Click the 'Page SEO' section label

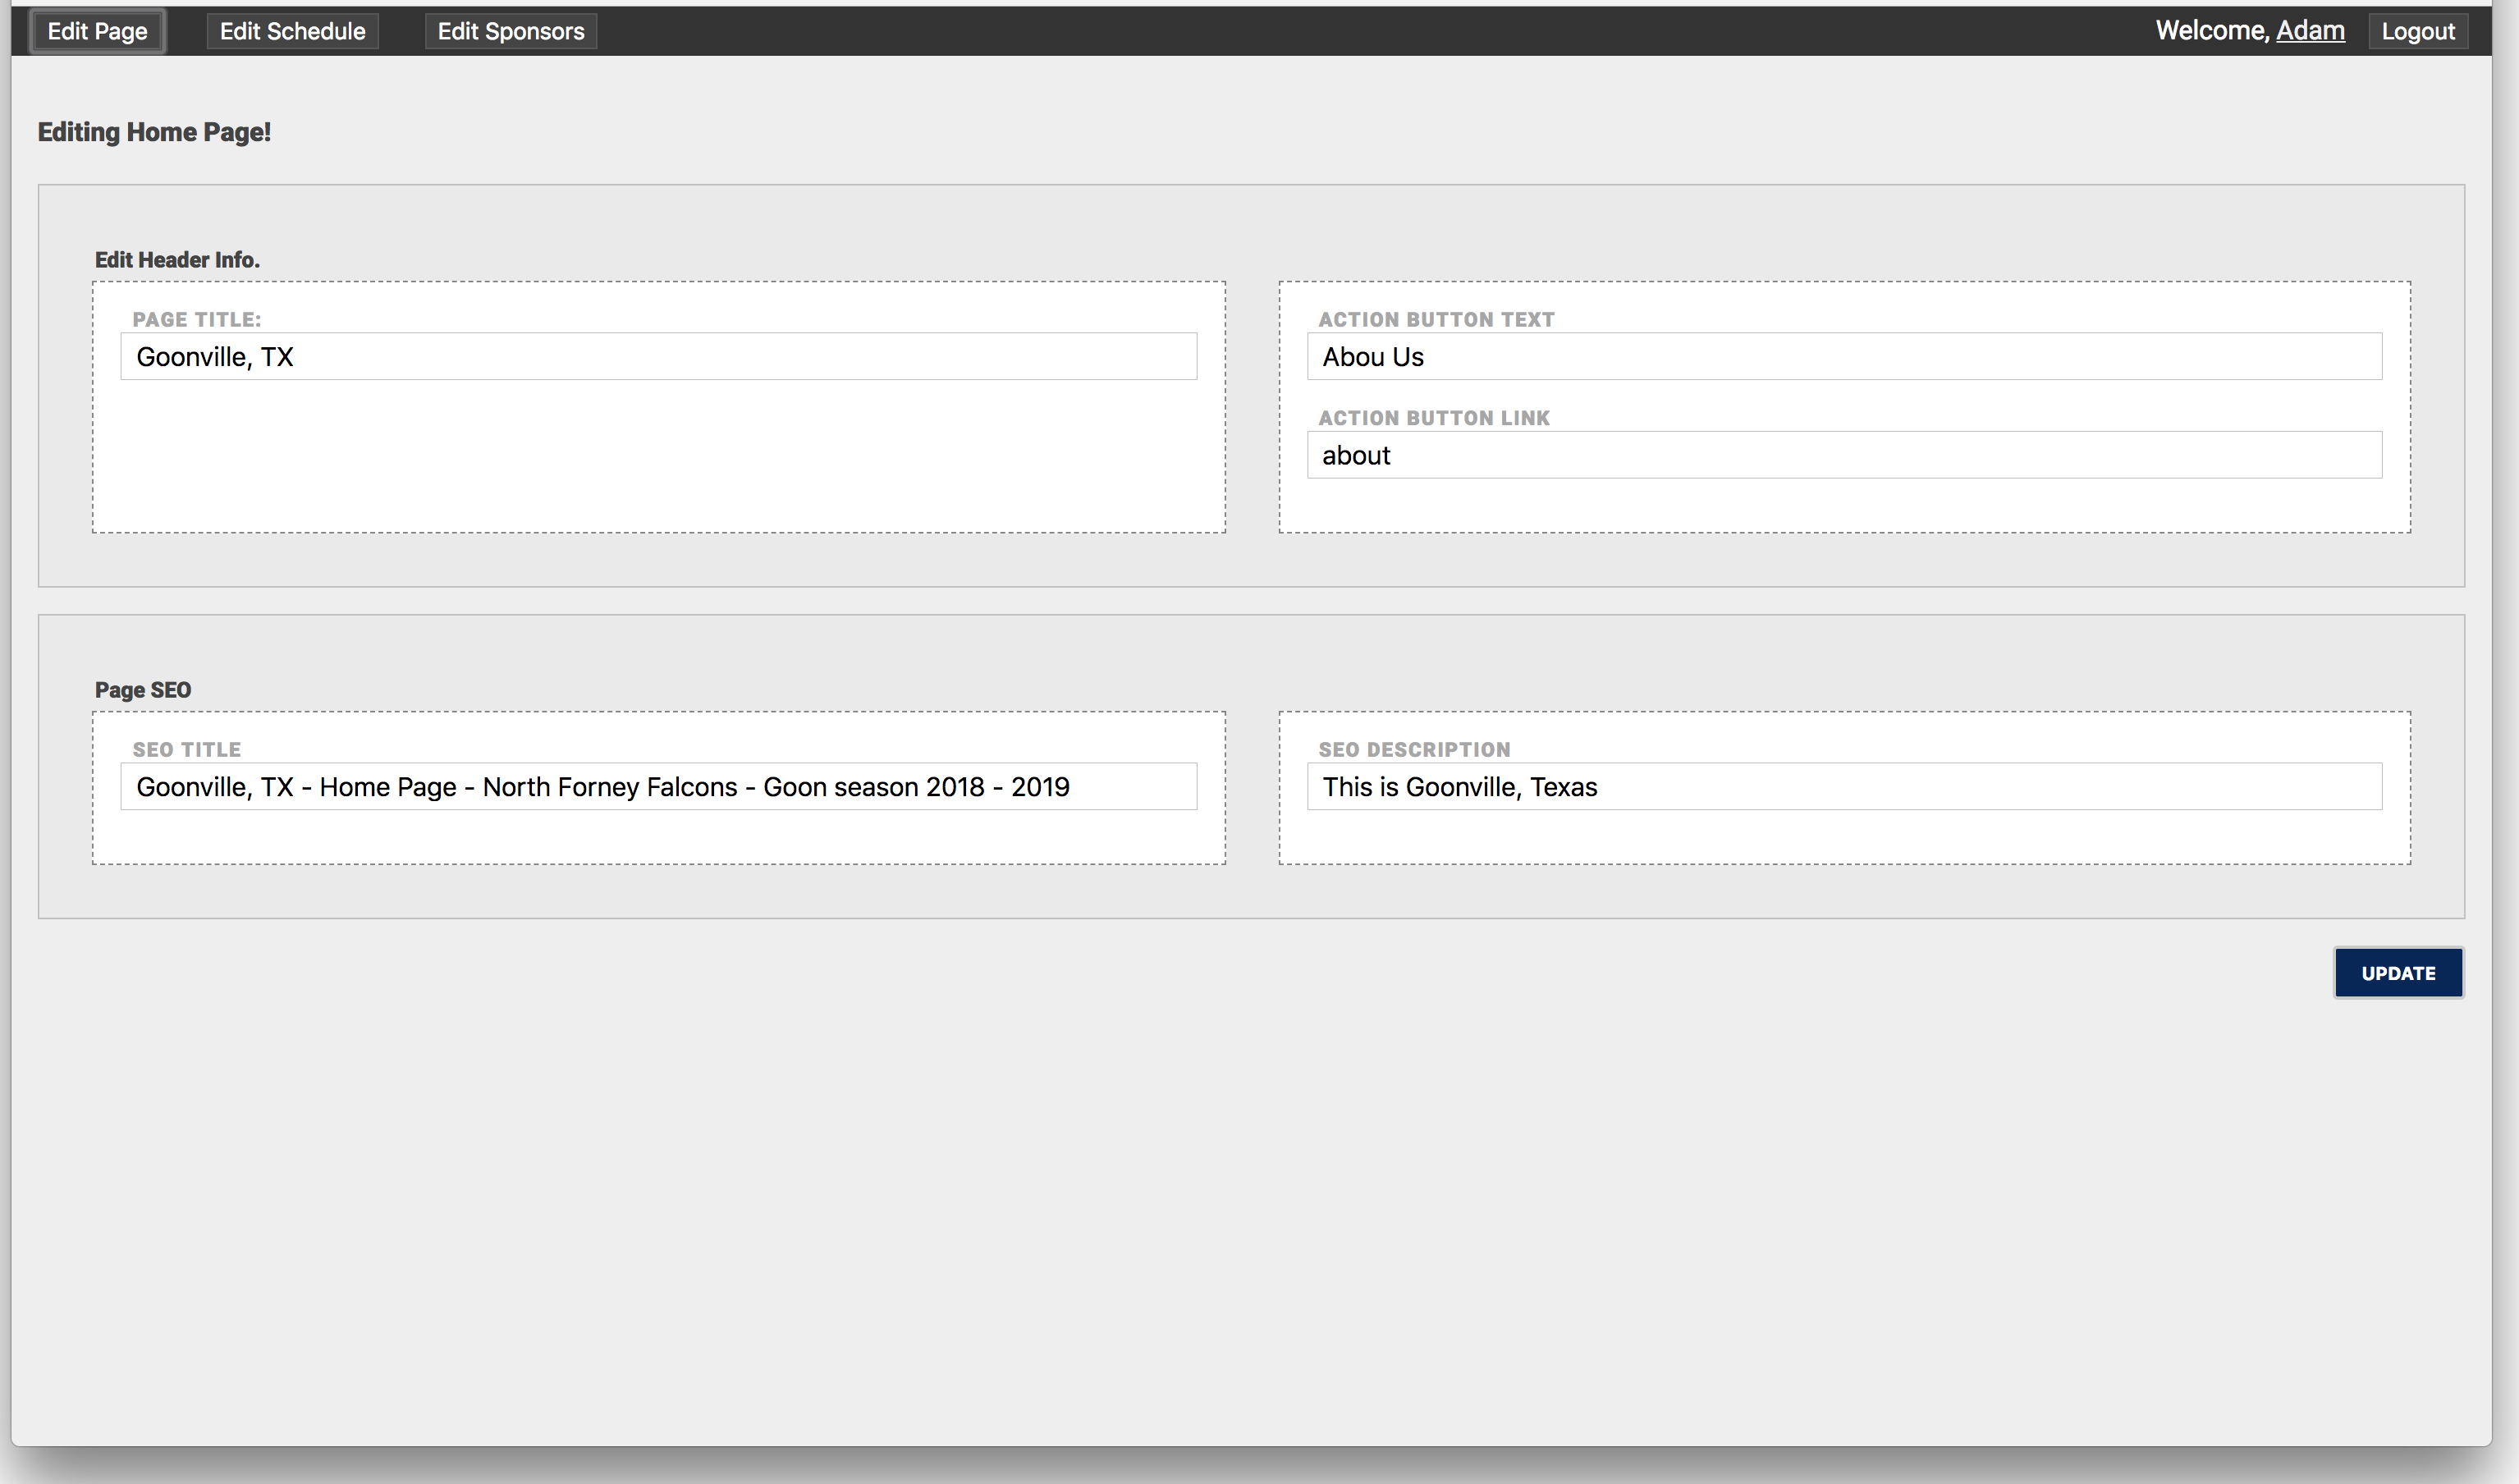point(143,690)
